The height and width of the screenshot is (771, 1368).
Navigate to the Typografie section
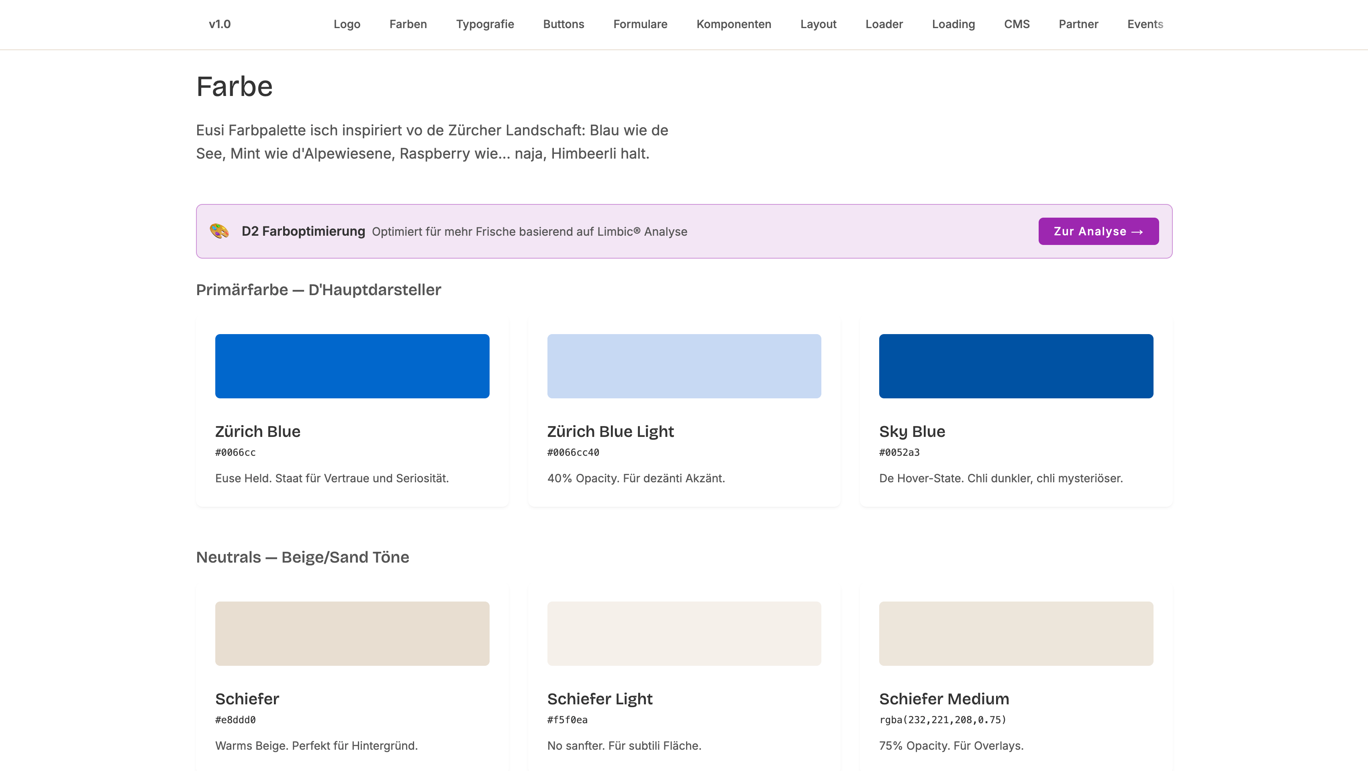click(x=484, y=24)
